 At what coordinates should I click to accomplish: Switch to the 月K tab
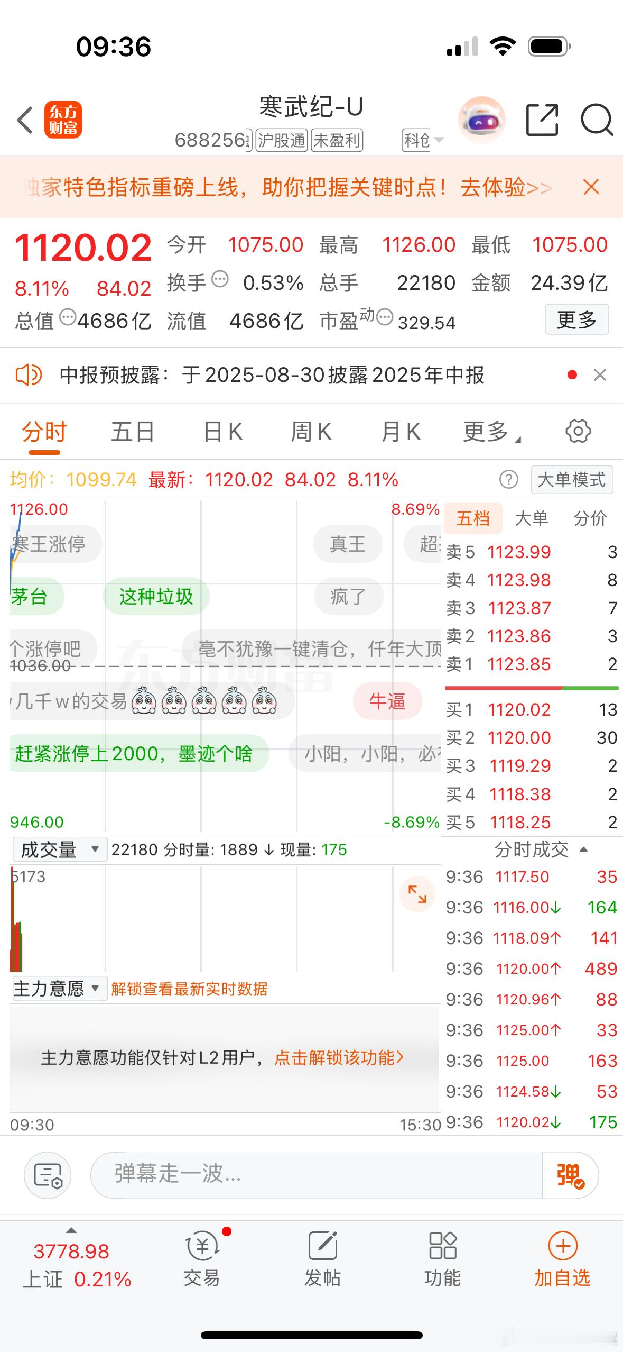[x=401, y=432]
